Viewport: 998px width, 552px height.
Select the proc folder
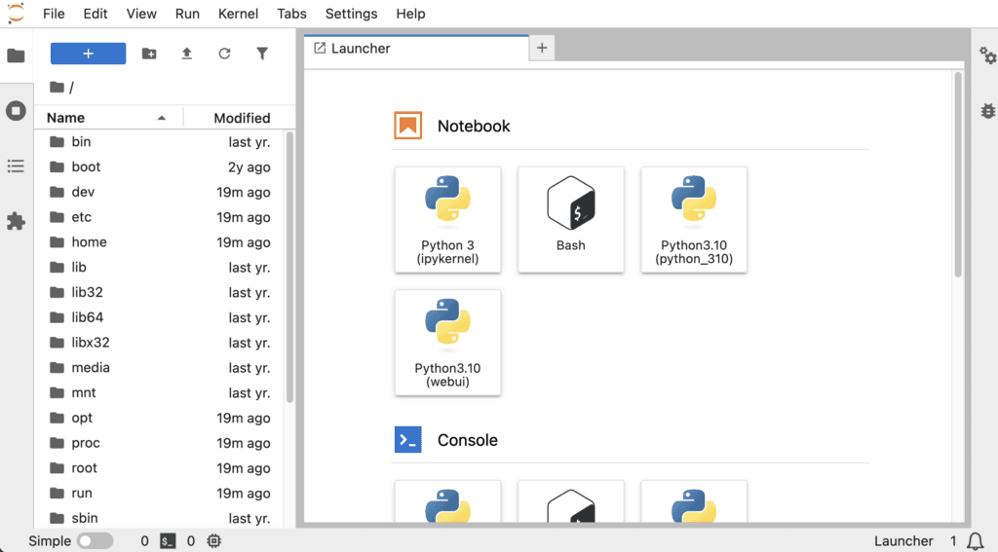[x=159, y=443]
